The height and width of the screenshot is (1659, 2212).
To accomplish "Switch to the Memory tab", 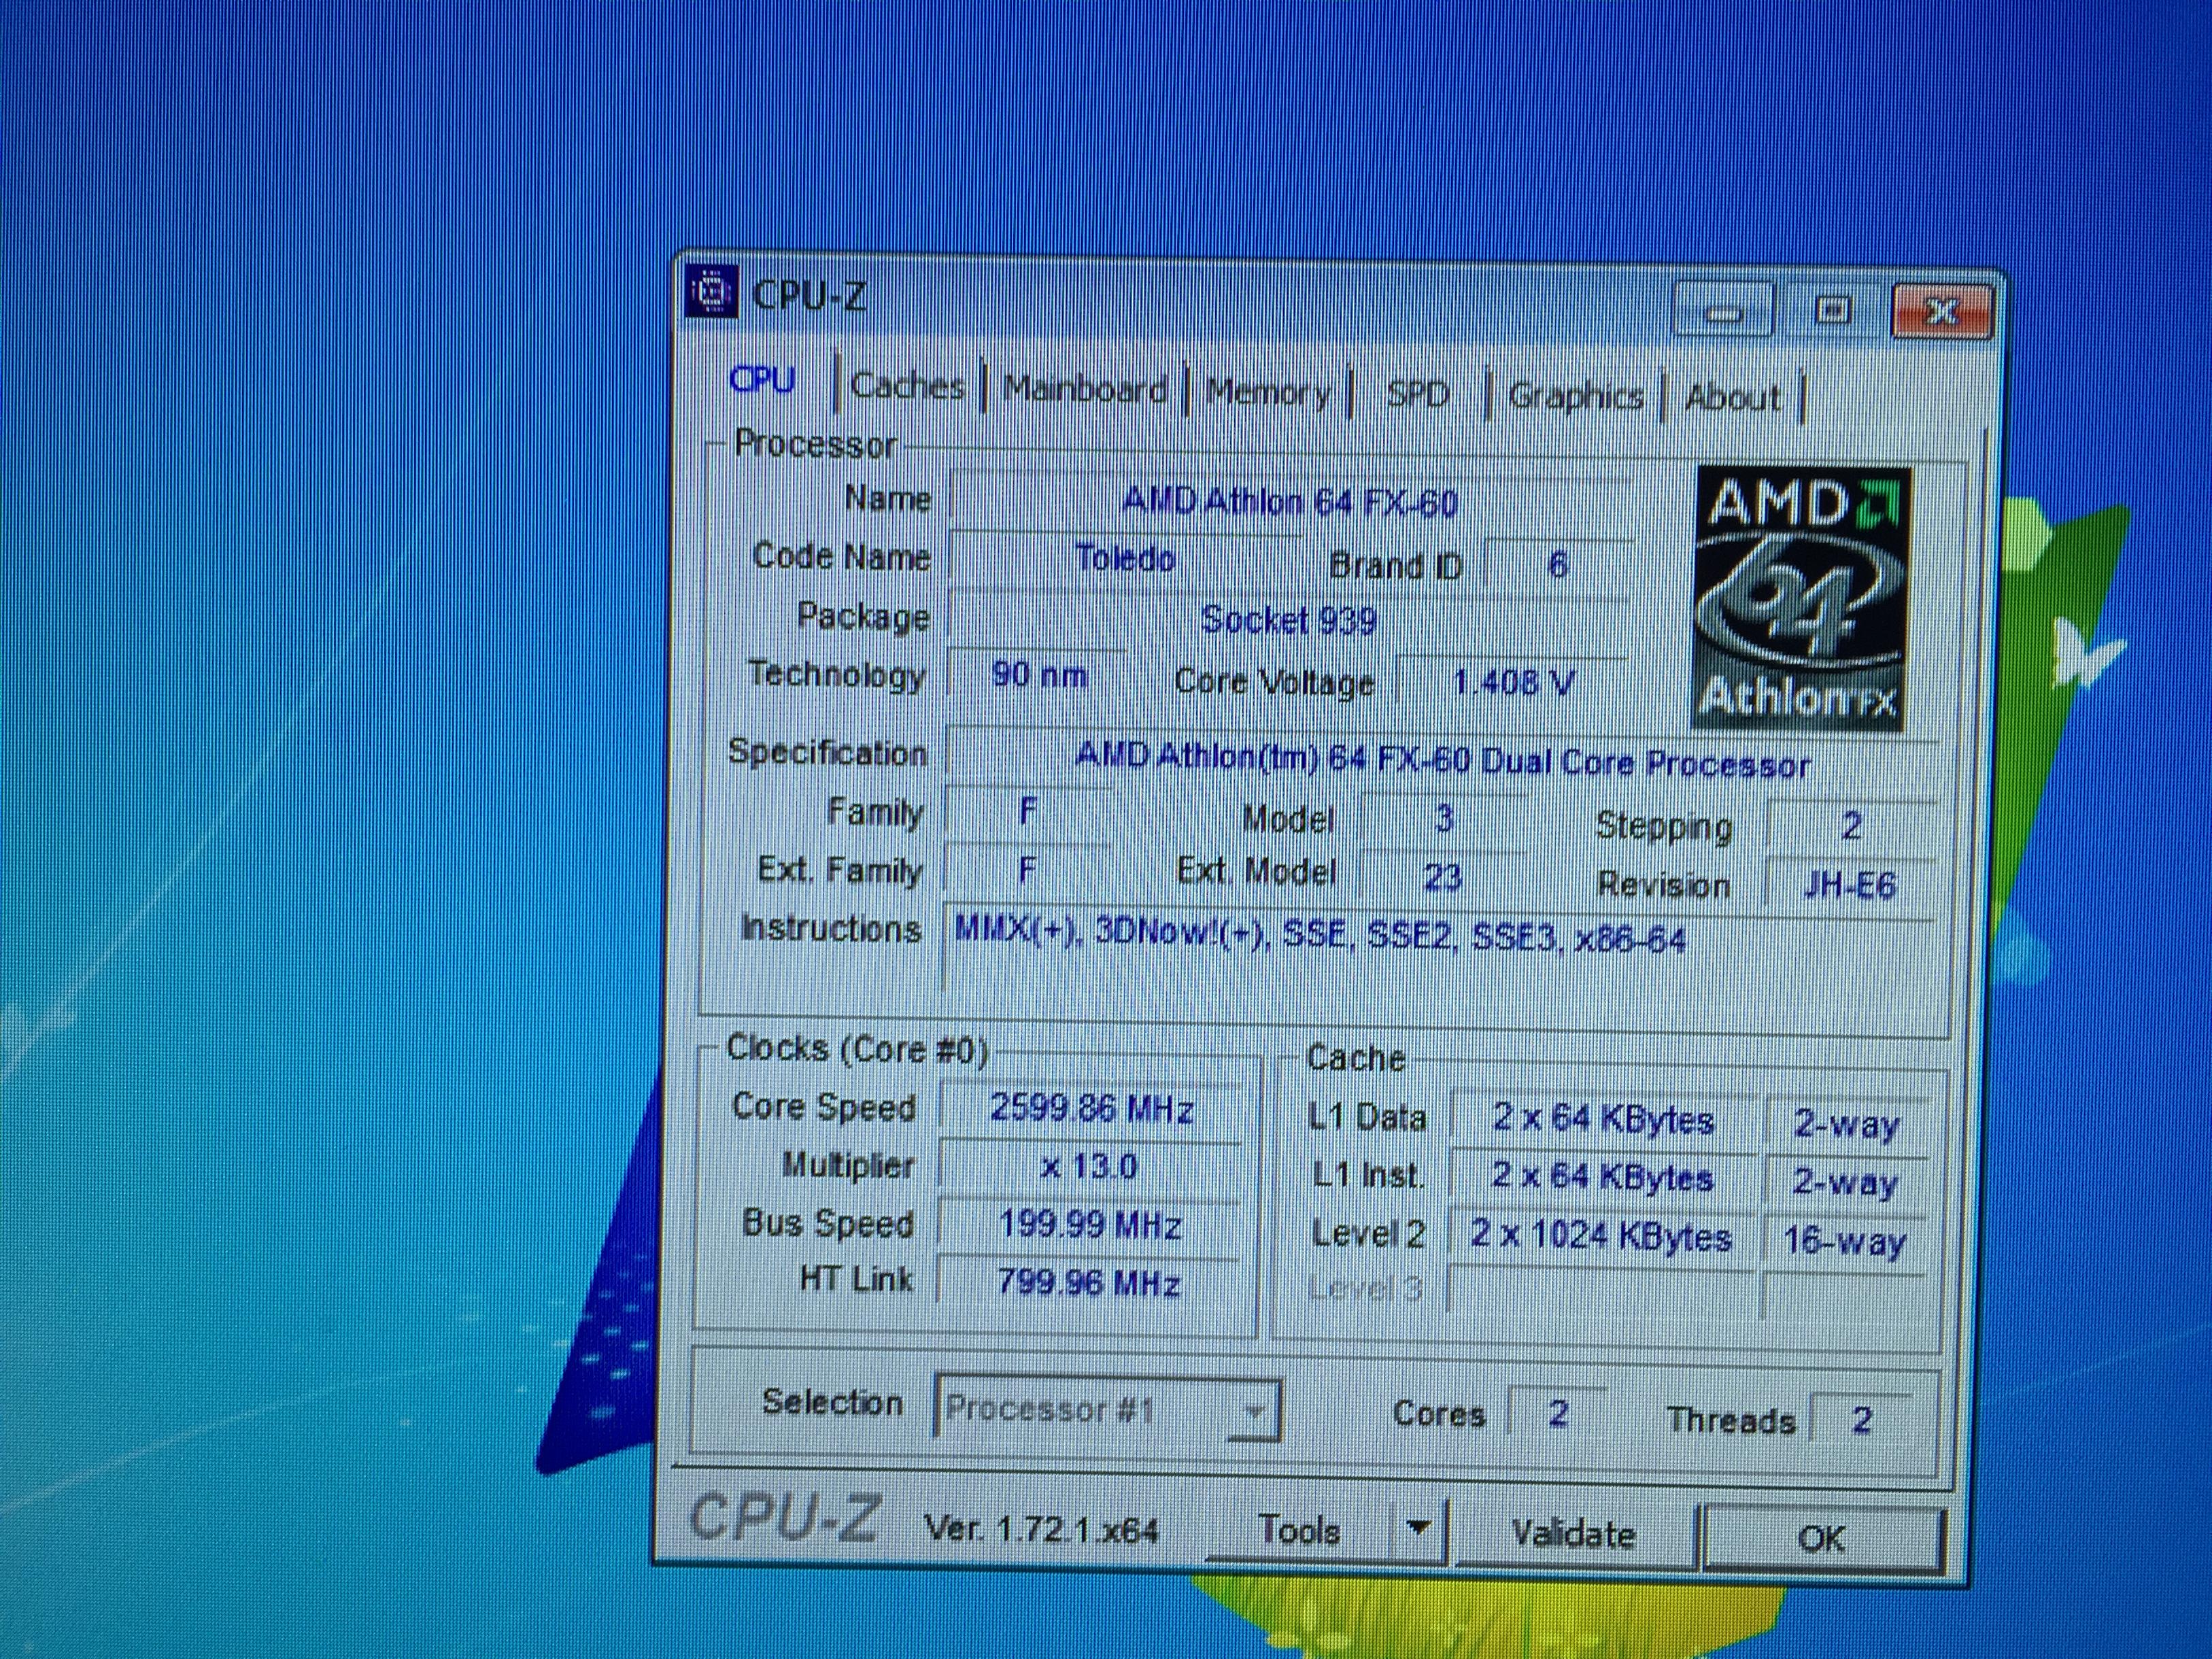I will tap(1268, 392).
